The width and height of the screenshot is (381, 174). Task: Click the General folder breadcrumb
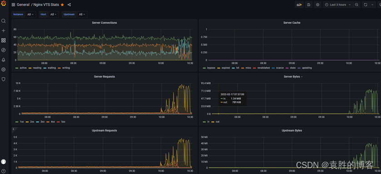pyautogui.click(x=23, y=5)
